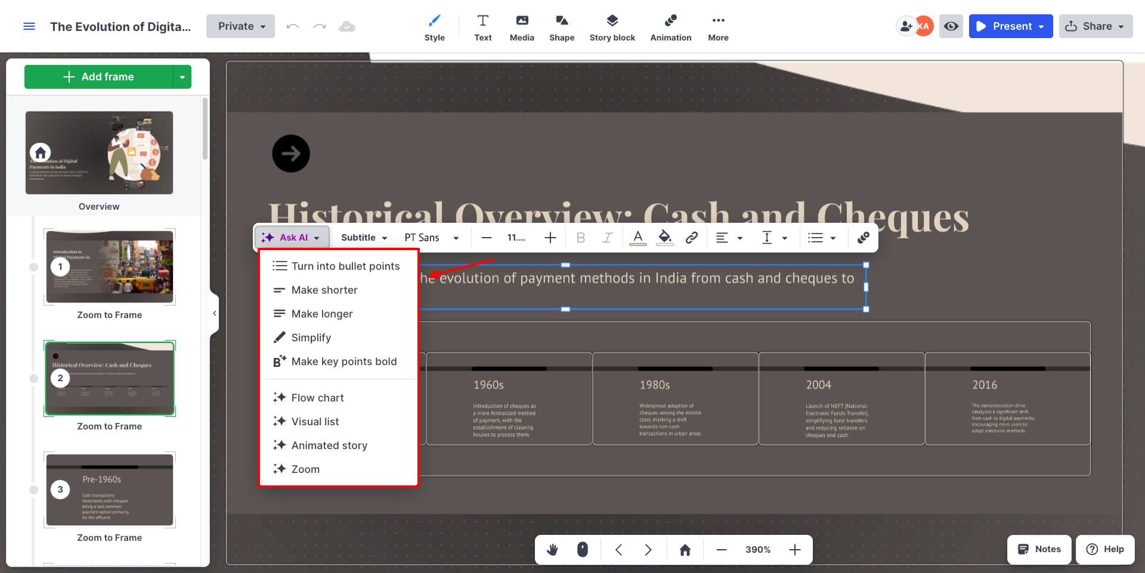Image resolution: width=1145 pixels, height=573 pixels.
Task: Open the Subtitle text style dropdown
Action: [x=364, y=238]
